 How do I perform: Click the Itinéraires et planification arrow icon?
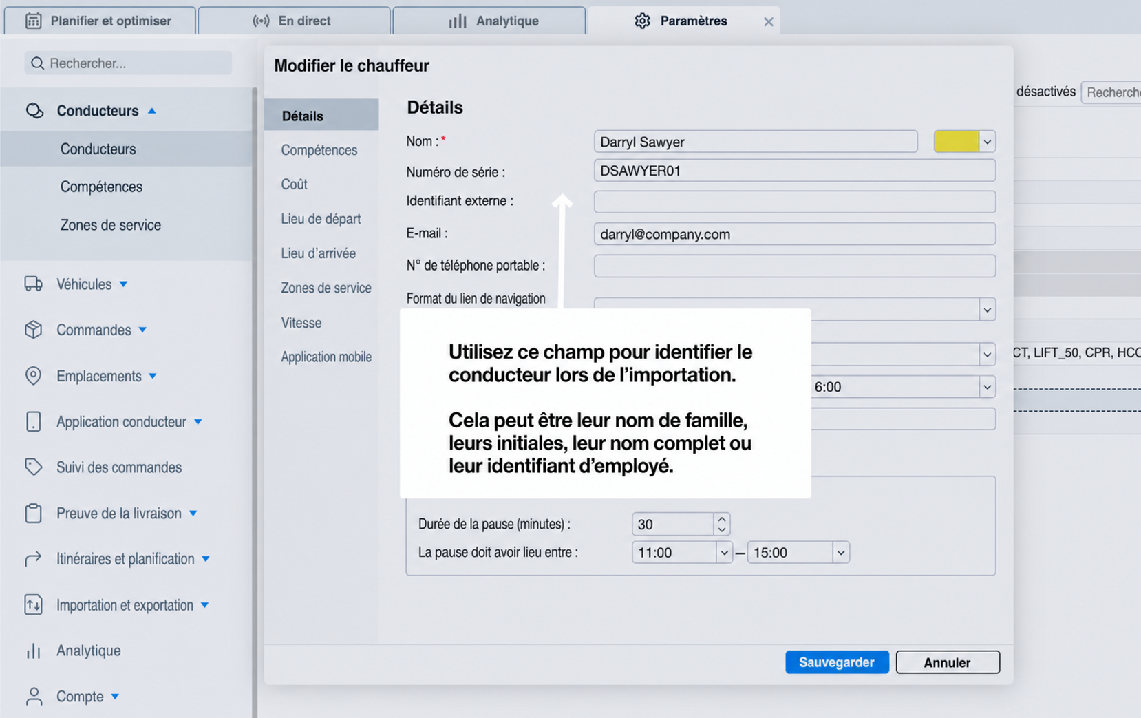(33, 559)
